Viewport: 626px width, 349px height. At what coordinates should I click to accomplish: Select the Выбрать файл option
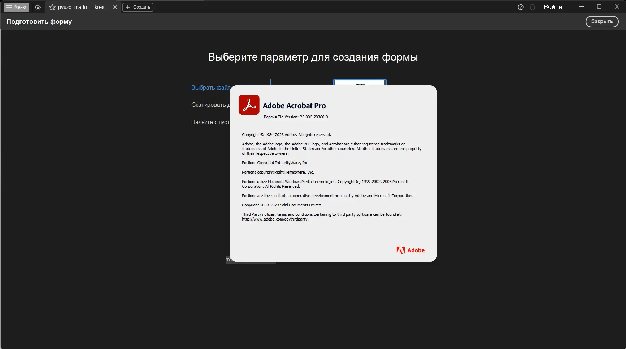pos(210,87)
